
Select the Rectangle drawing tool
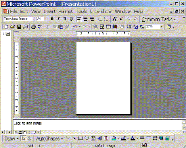click(81, 138)
